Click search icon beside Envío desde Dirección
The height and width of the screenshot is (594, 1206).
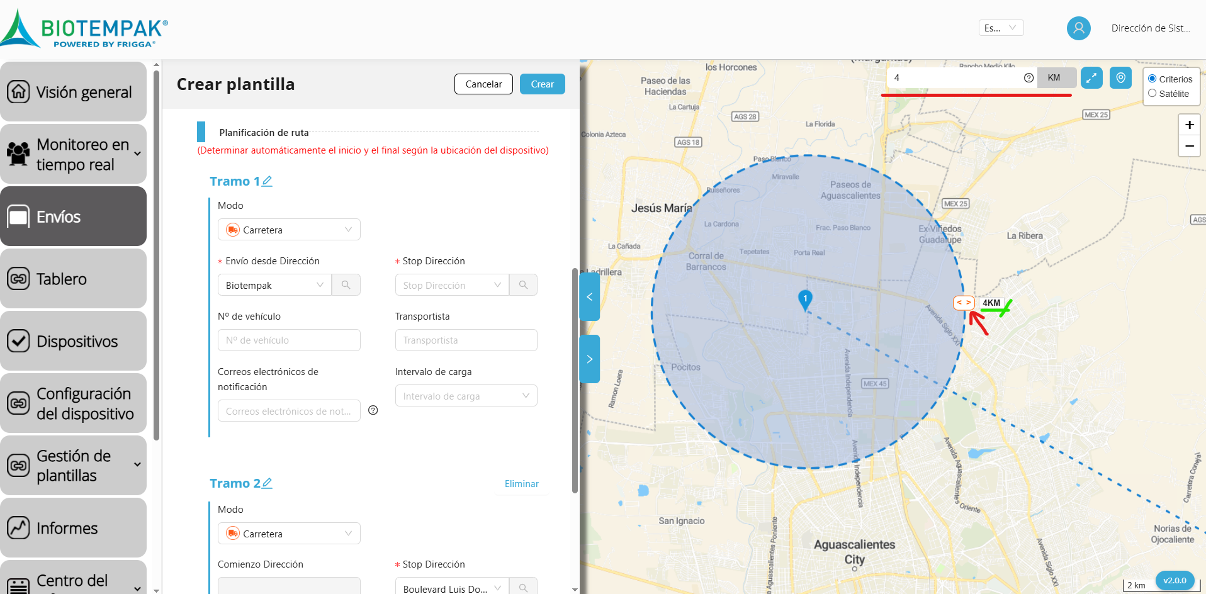(x=346, y=285)
